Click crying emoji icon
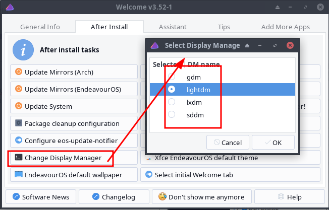The width and height of the screenshot is (329, 210). coord(162,196)
